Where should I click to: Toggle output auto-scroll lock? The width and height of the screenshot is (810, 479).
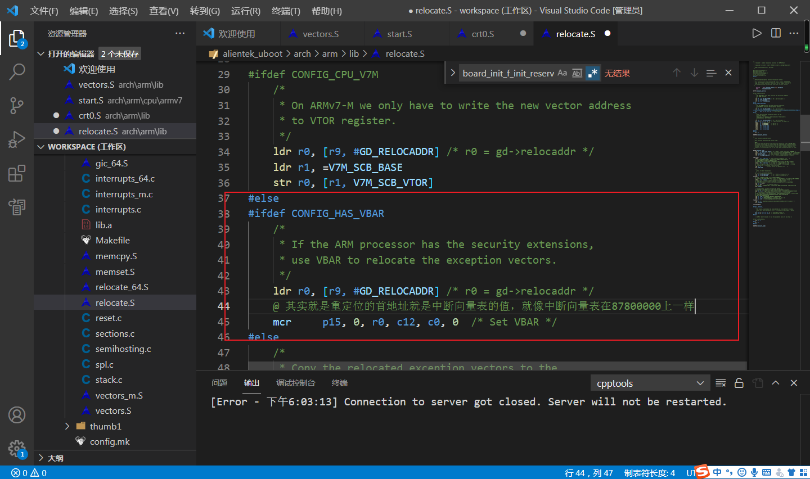pyautogui.click(x=739, y=383)
